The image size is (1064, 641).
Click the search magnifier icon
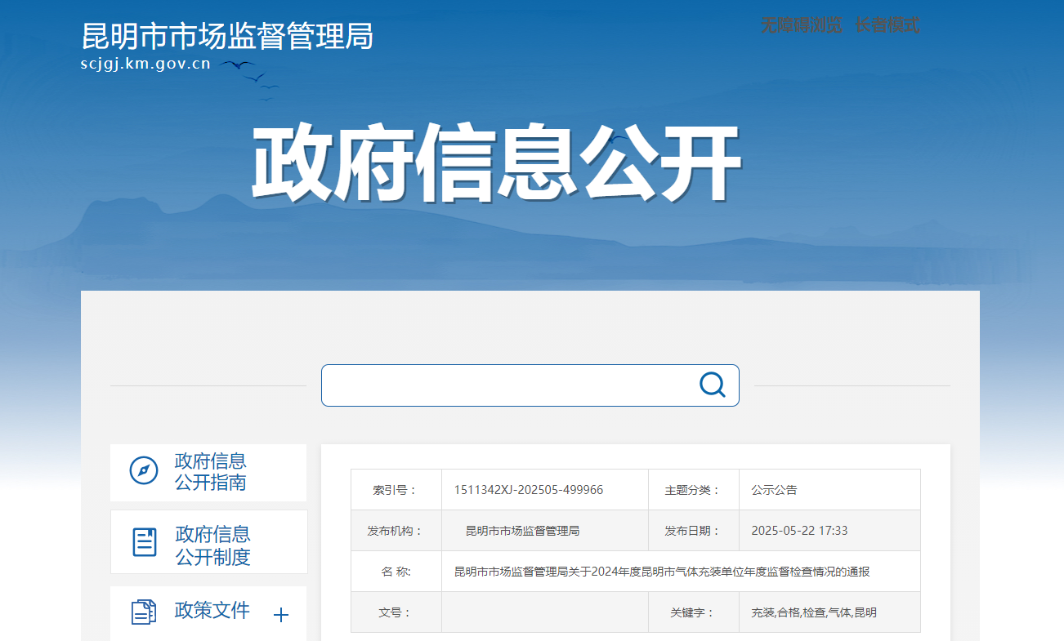pyautogui.click(x=712, y=385)
